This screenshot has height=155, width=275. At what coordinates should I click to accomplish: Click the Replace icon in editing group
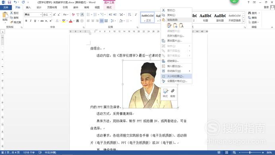coord(252,18)
